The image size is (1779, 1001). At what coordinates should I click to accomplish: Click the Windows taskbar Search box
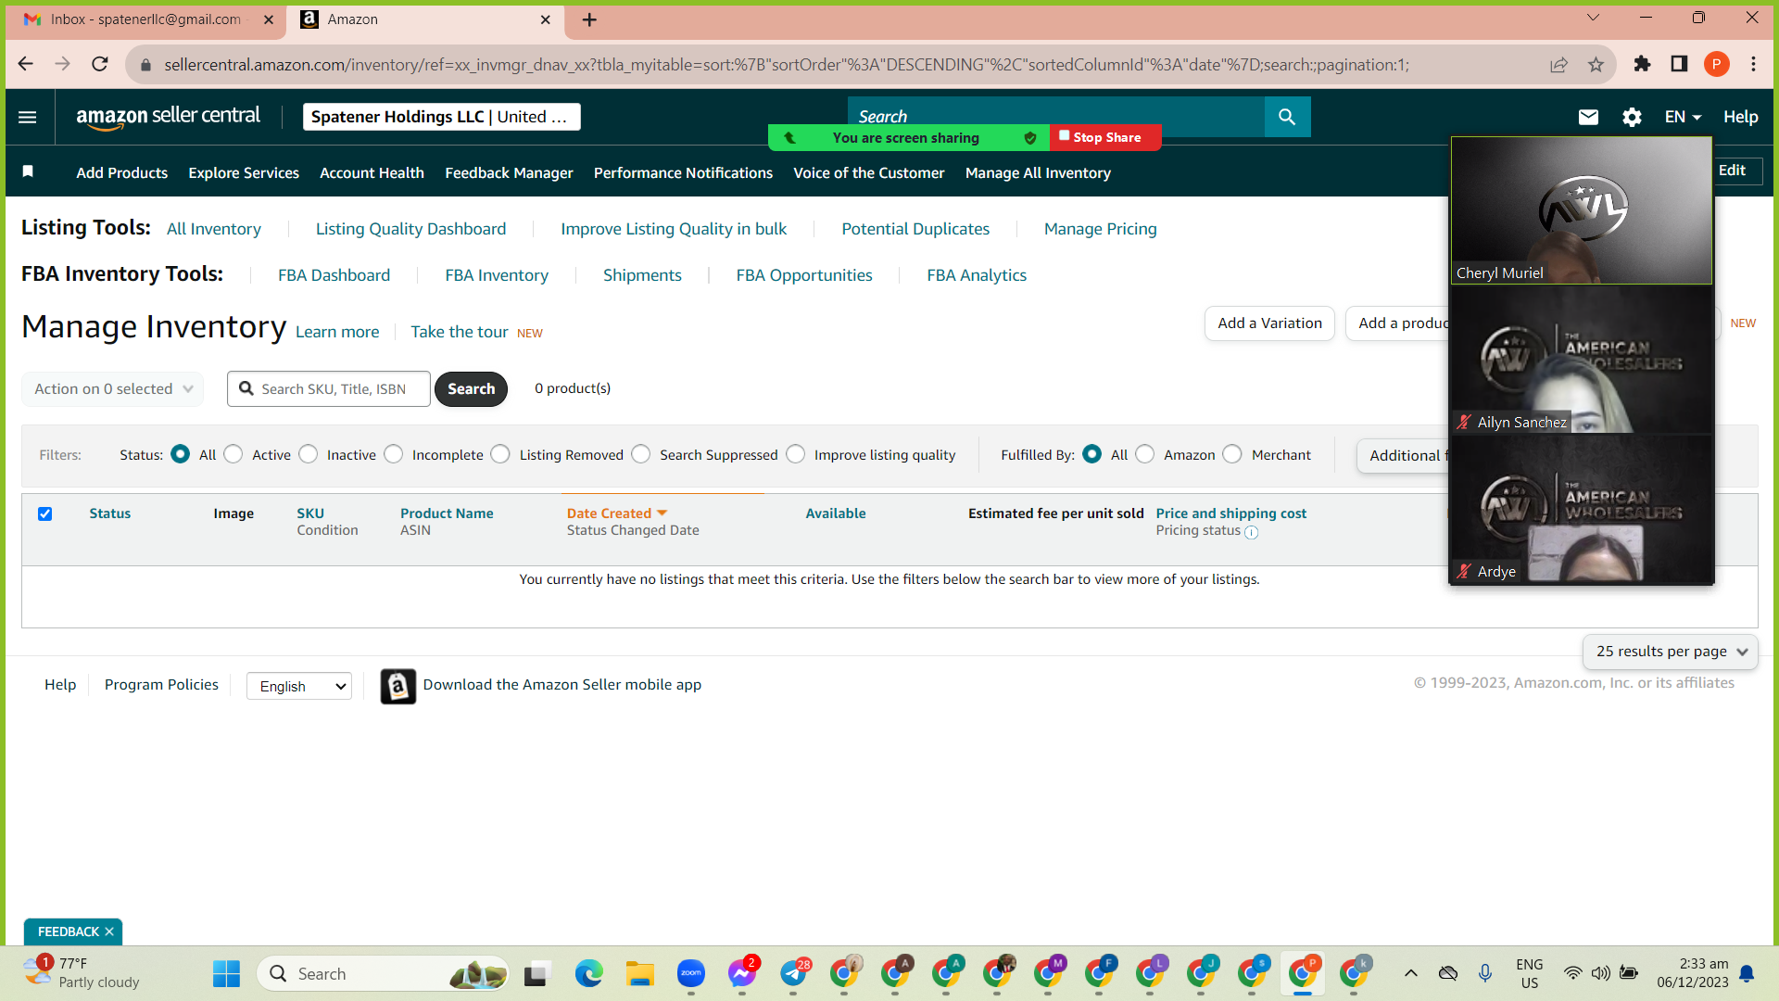coord(383,973)
